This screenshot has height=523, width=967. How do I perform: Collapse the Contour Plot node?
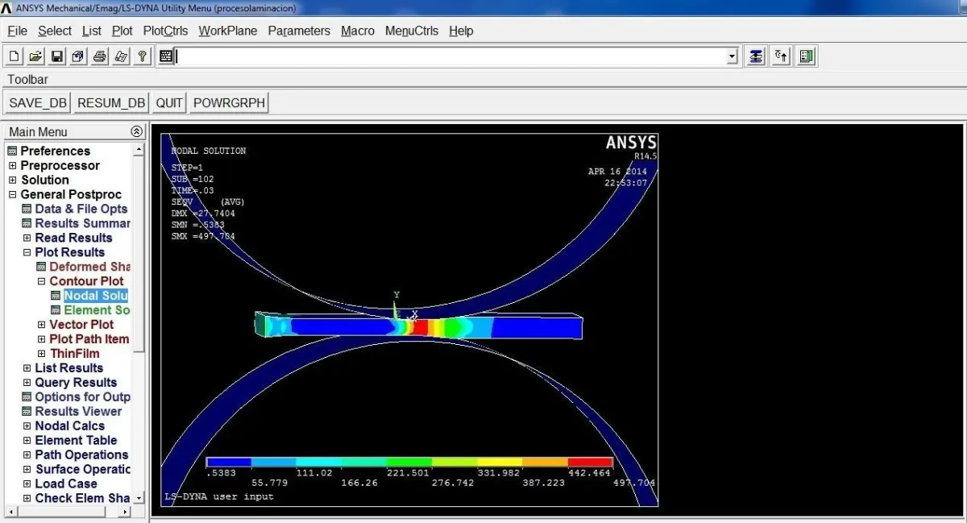[x=41, y=281]
